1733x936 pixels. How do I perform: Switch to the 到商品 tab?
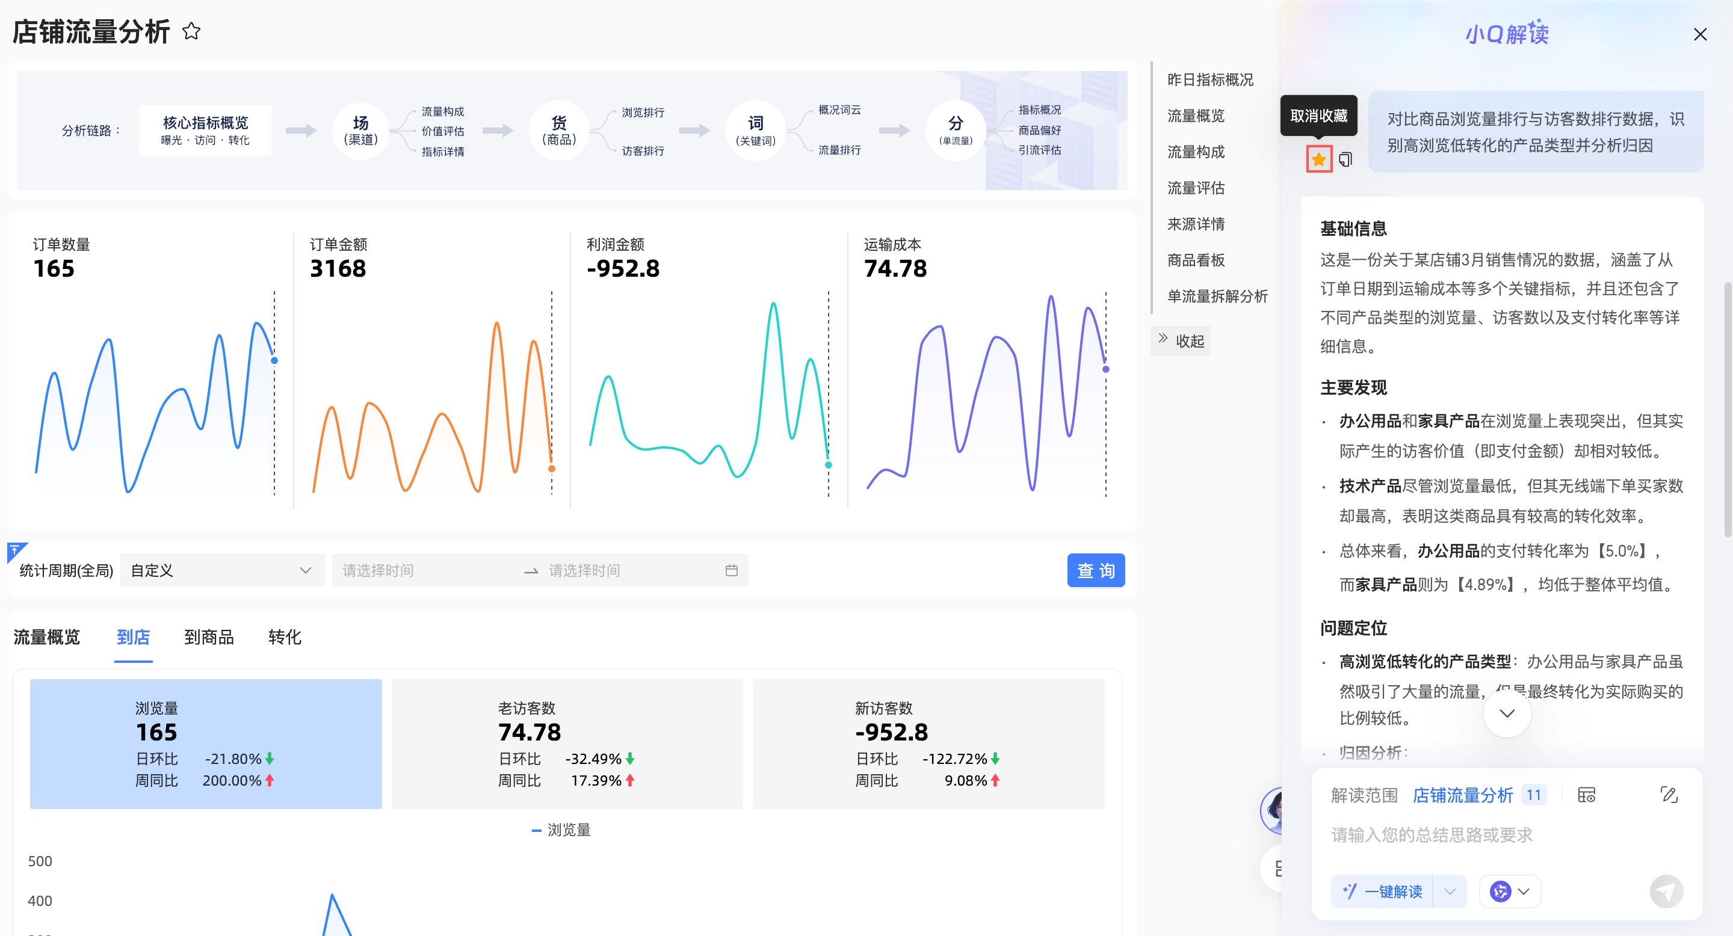point(209,637)
